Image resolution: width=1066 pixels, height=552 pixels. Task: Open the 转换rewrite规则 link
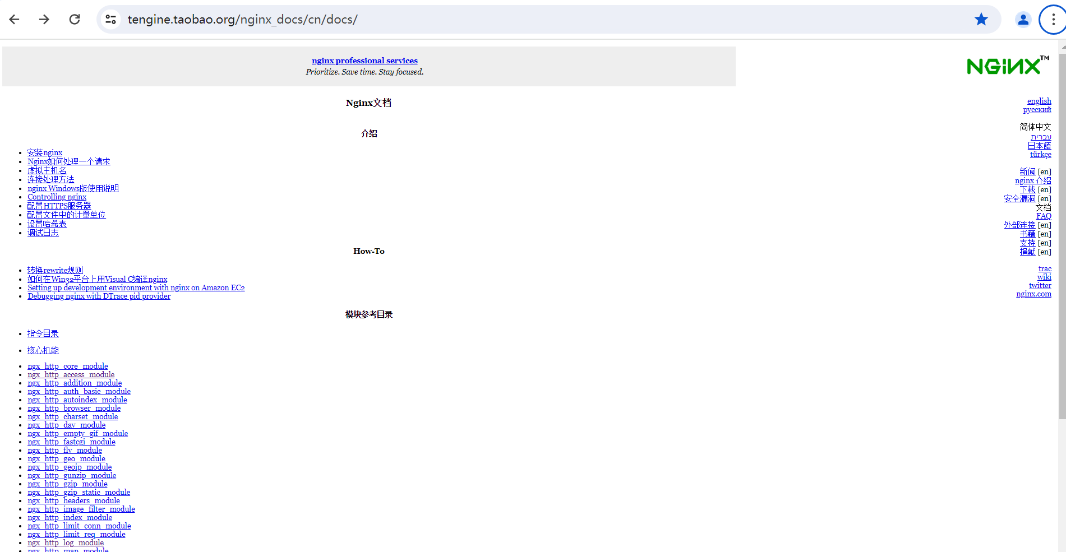tap(55, 270)
